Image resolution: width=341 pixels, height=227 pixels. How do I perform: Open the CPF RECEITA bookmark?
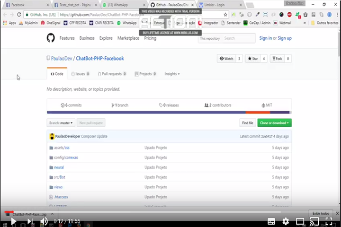pyautogui.click(x=75, y=23)
